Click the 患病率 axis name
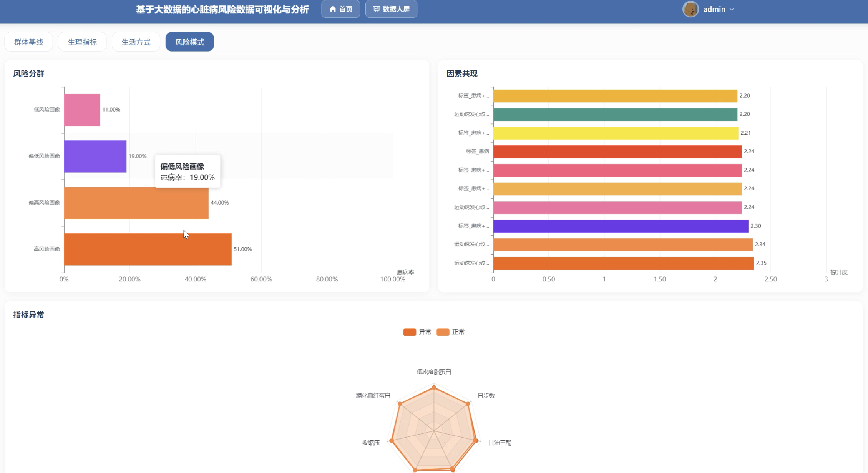Viewport: 868px width, 473px height. 405,272
